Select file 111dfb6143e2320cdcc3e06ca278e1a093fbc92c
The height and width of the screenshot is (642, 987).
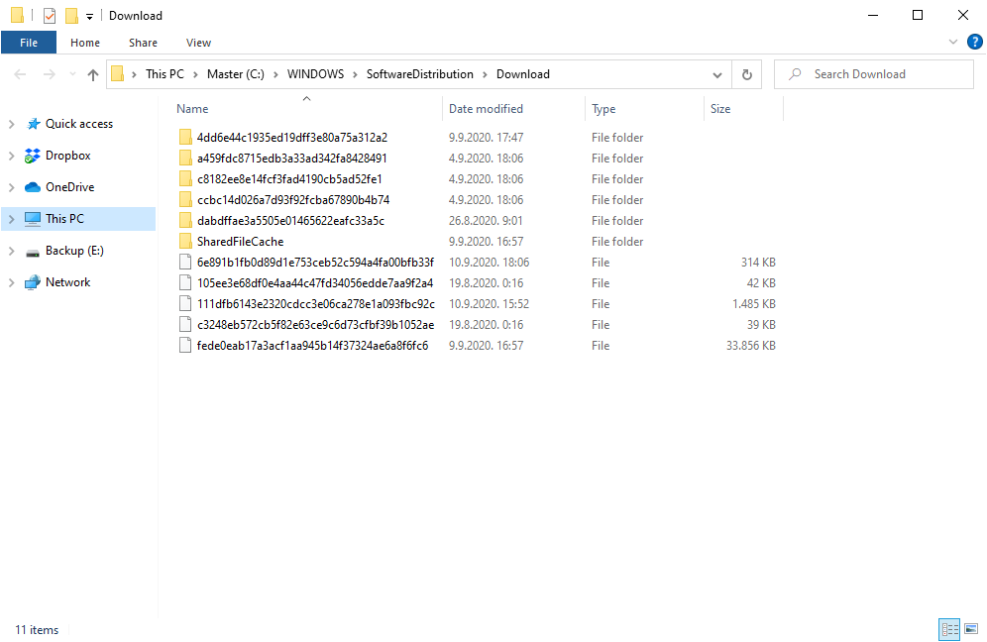[x=316, y=303]
